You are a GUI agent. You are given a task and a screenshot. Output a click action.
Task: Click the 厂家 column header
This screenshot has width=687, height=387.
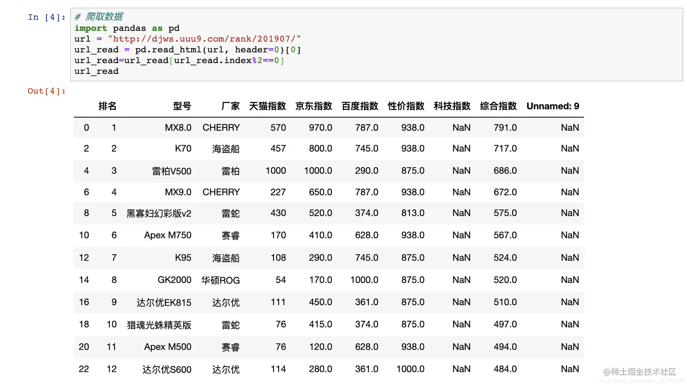(x=230, y=106)
